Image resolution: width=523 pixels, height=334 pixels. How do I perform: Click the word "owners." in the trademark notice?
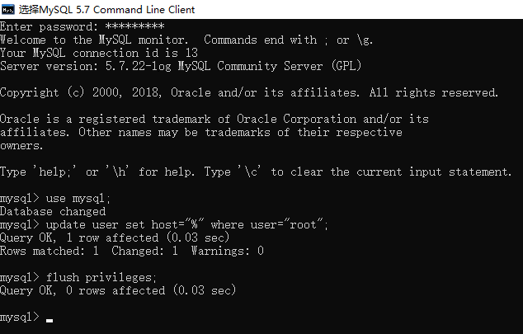point(22,145)
